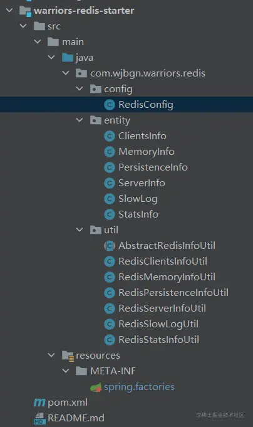
Task: Collapse the util package
Action: pyautogui.click(x=80, y=230)
